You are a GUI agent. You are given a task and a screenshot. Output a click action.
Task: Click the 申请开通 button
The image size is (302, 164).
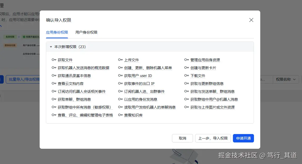tap(243, 138)
